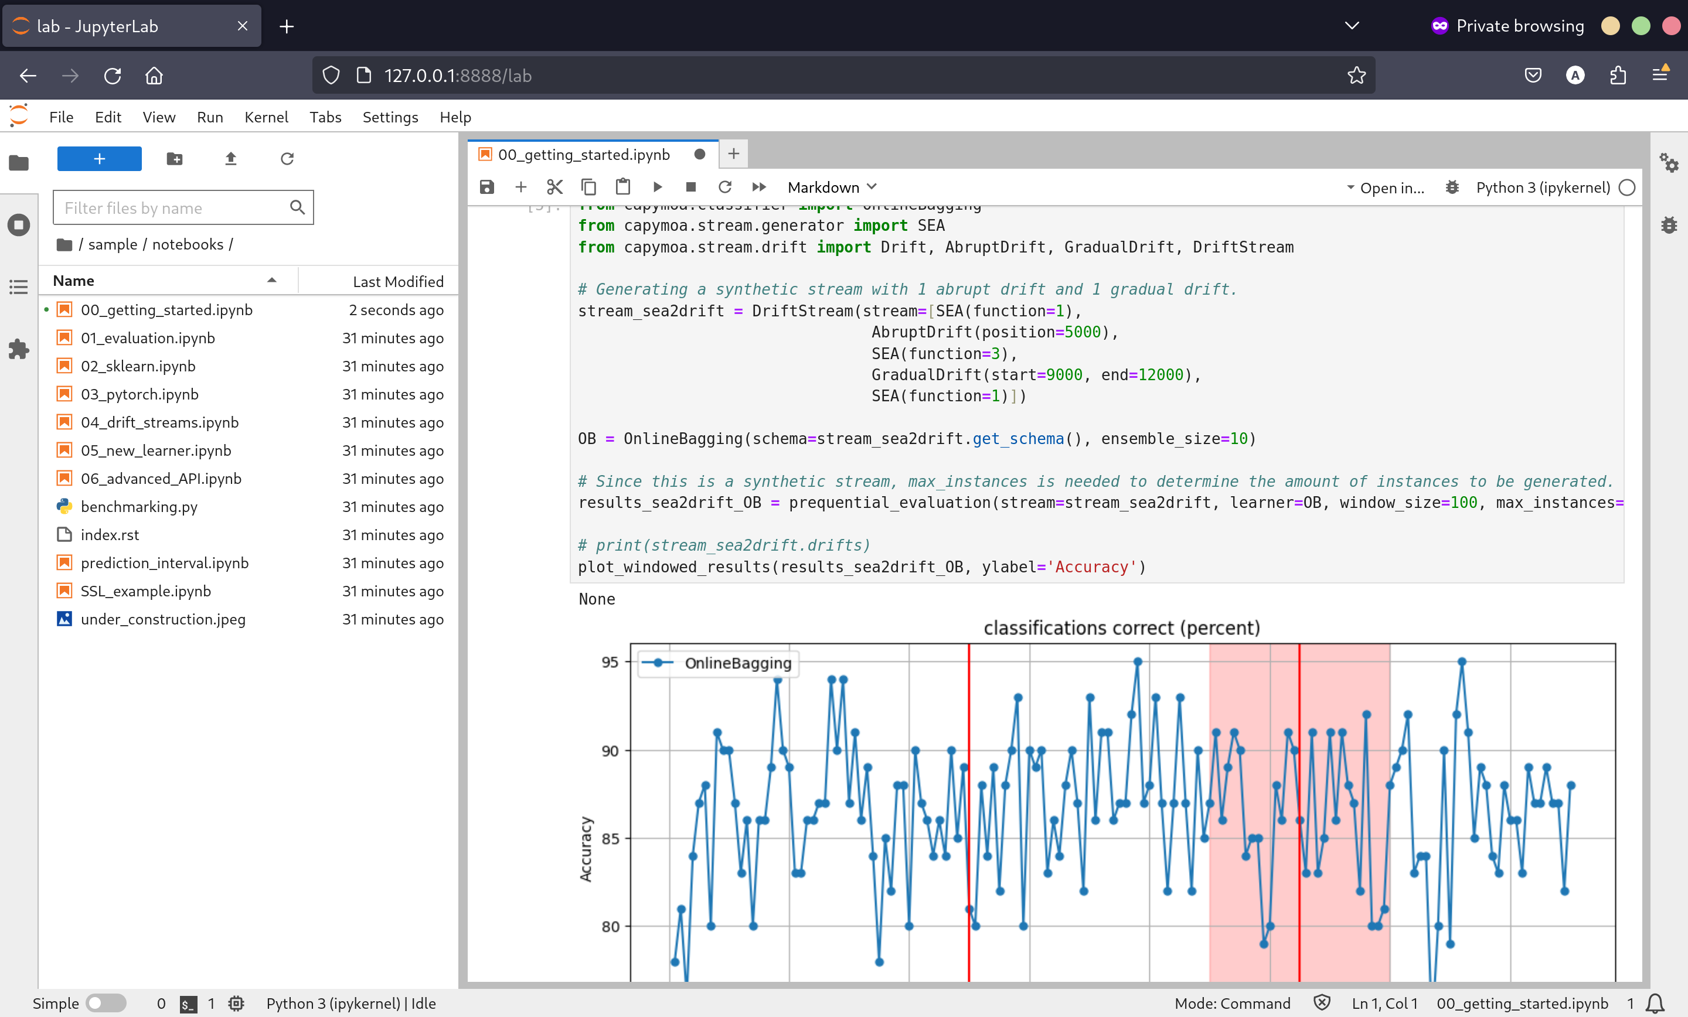Click the Restart kernel icon
This screenshot has width=1688, height=1017.
pos(724,187)
